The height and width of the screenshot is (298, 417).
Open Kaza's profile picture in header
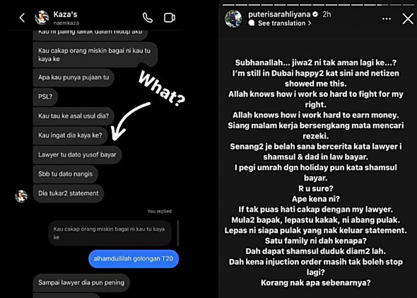[x=42, y=18]
